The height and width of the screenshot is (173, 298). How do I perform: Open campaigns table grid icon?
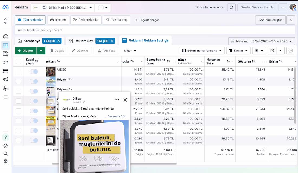tap(5, 45)
